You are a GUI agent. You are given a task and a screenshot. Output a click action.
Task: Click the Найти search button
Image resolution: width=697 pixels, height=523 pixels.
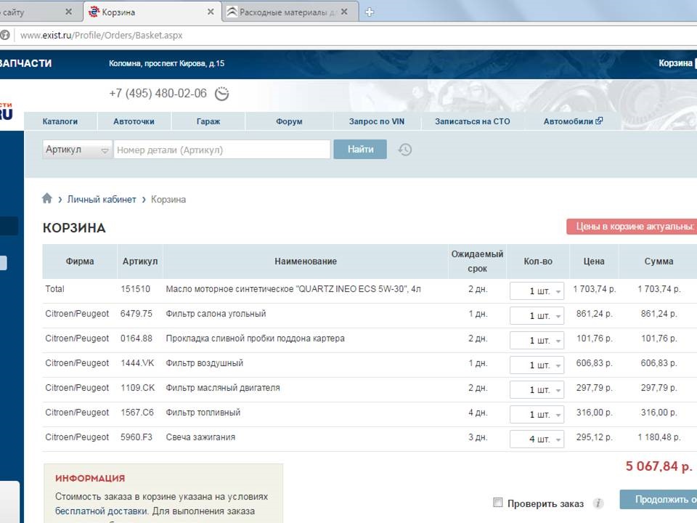pos(360,150)
